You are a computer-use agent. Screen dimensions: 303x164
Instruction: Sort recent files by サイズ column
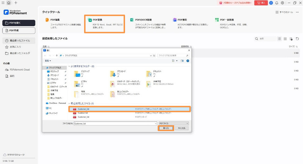(x=293, y=47)
